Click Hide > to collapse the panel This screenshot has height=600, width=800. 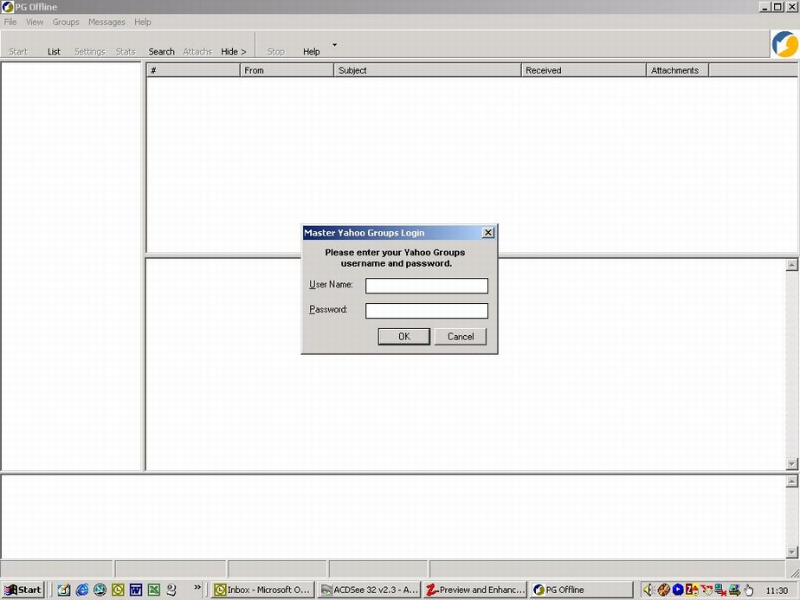click(233, 52)
